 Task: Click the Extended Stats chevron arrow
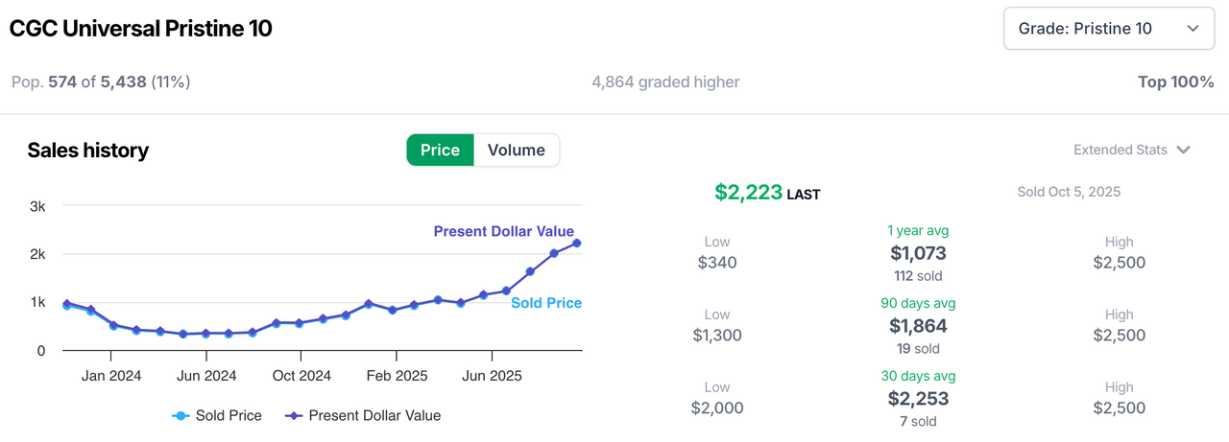coord(1184,150)
